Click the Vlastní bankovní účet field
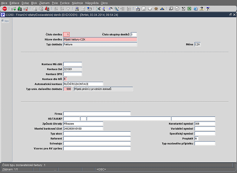 pyautogui.click(x=83, y=129)
